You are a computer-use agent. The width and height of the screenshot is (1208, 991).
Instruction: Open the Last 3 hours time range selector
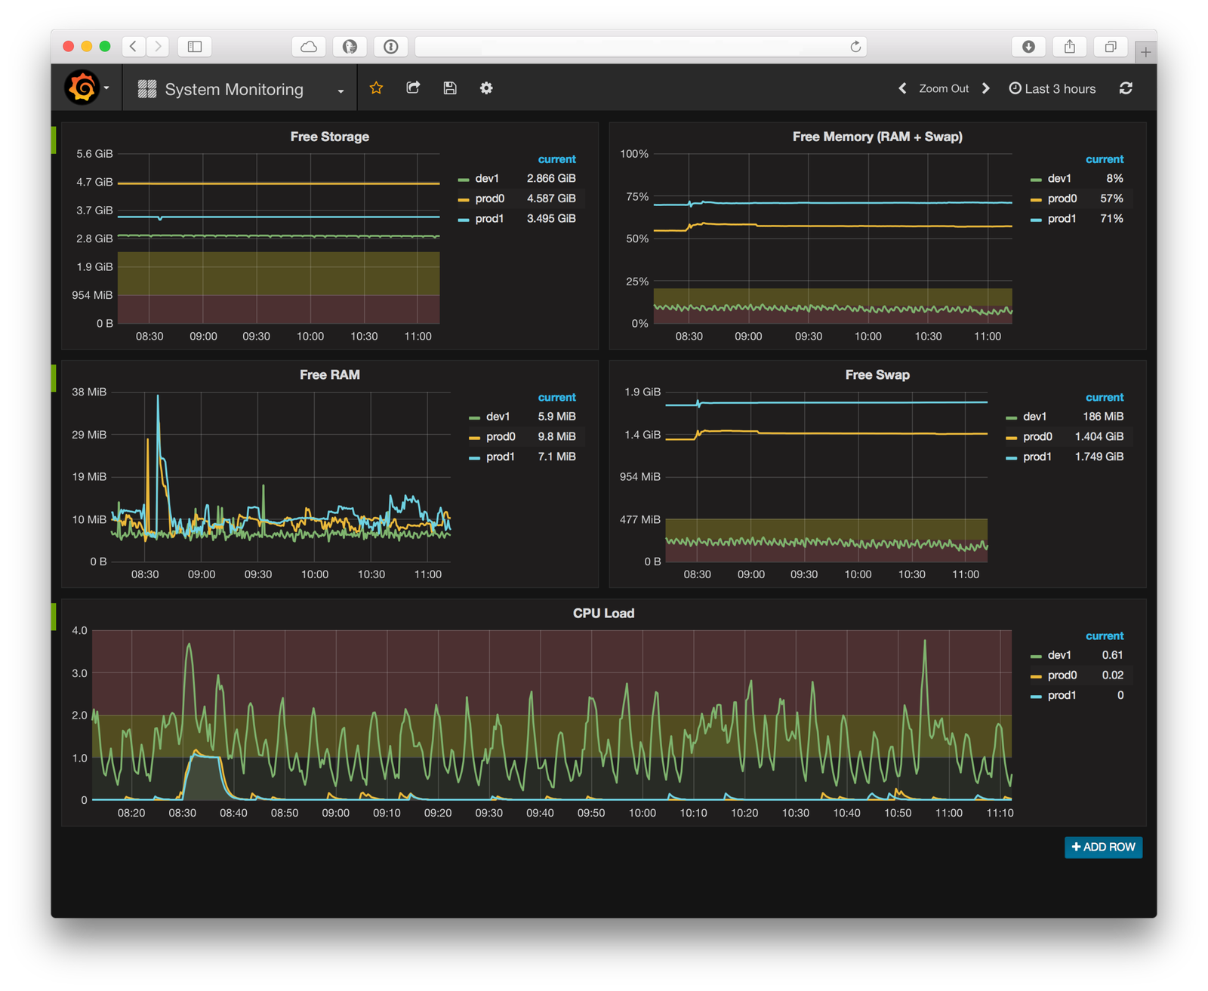1059,88
